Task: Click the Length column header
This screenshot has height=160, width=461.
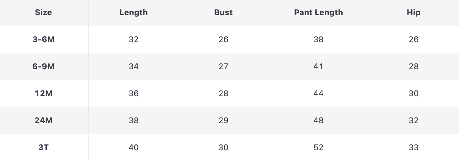Action: pos(134,12)
